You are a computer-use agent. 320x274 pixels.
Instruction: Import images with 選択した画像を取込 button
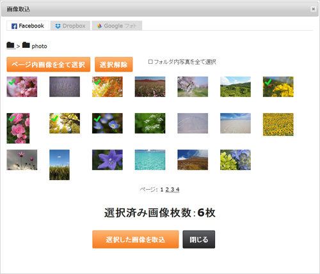pos(136,240)
